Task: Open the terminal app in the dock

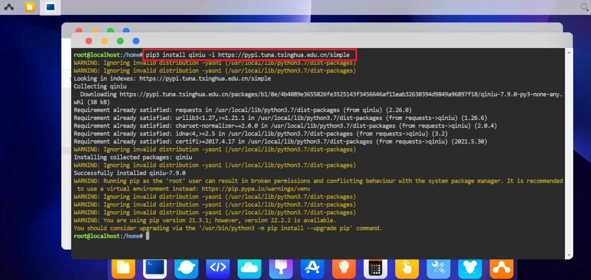Action: pyautogui.click(x=155, y=269)
